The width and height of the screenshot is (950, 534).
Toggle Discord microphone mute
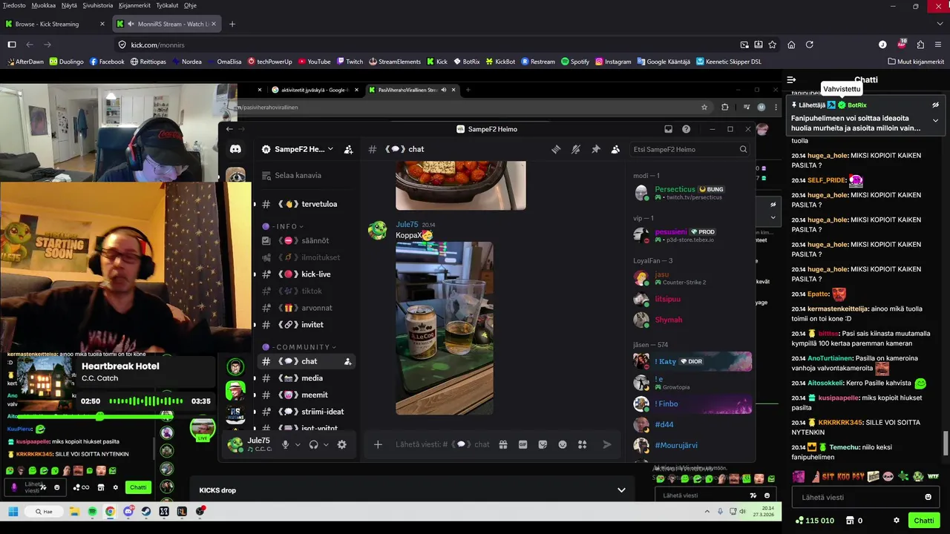click(285, 444)
